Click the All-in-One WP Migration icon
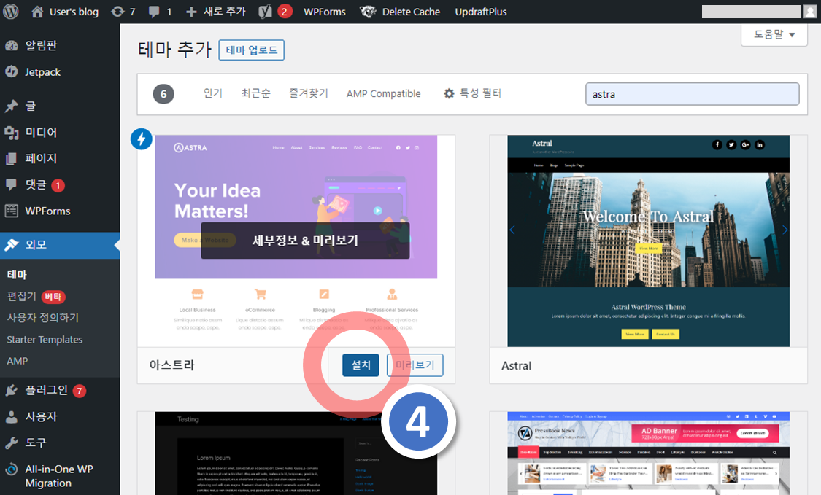The image size is (821, 495). (x=12, y=469)
